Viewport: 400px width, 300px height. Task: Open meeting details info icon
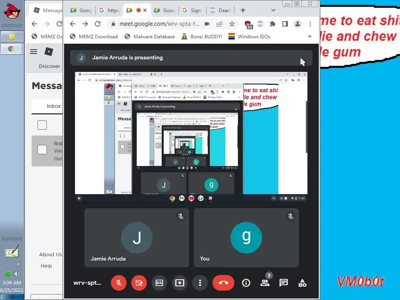point(246,283)
